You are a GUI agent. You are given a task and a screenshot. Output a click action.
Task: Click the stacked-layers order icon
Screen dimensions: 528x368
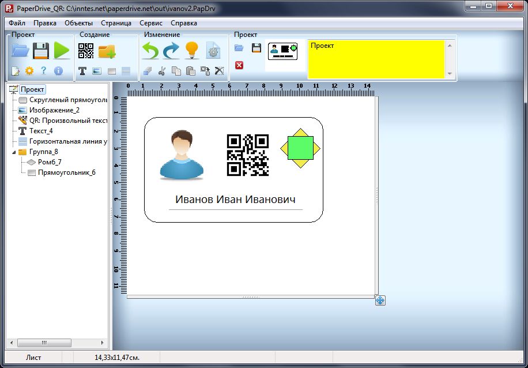(148, 71)
